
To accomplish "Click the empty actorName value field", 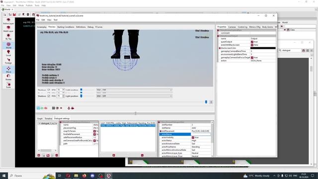I will click(201, 134).
